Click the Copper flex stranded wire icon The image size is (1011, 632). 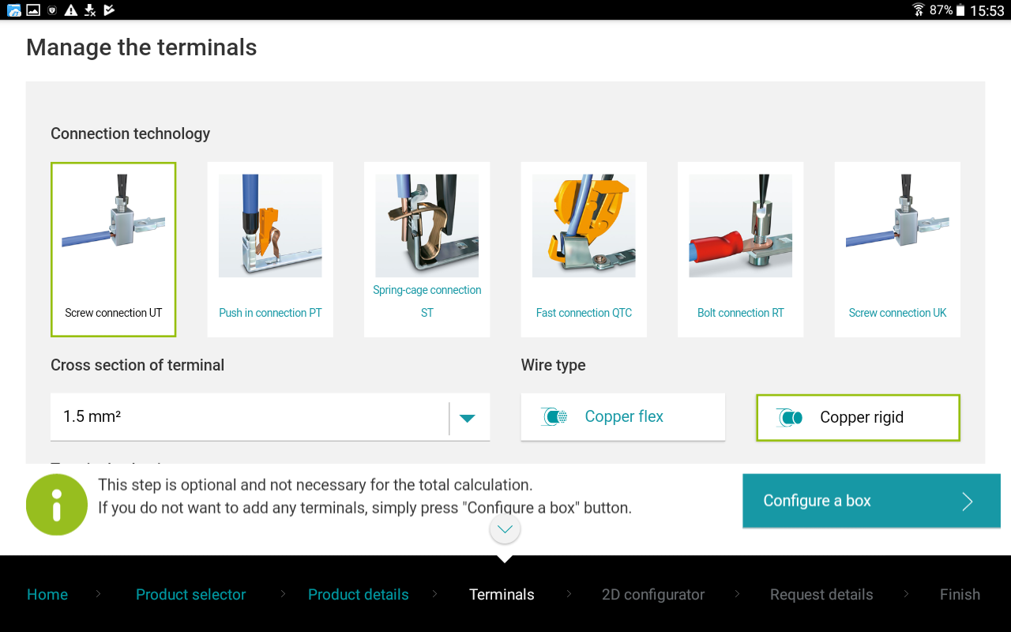click(x=554, y=416)
